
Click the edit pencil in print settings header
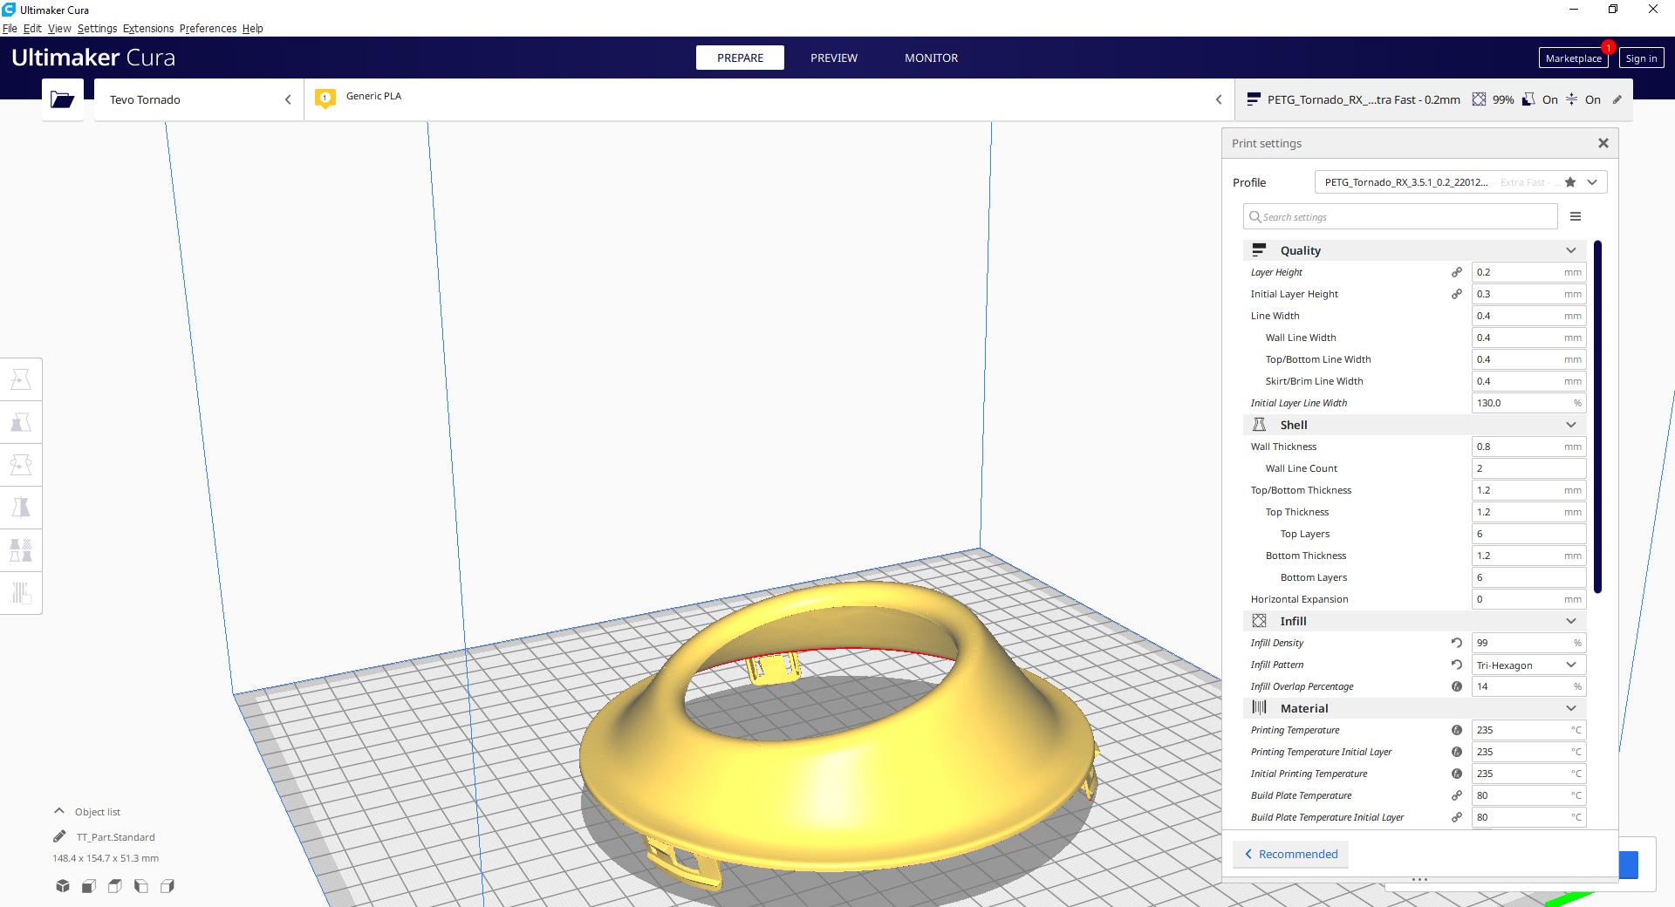click(x=1617, y=99)
